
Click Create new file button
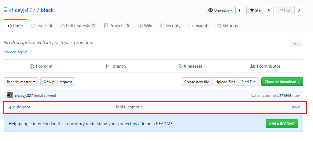coord(197,82)
